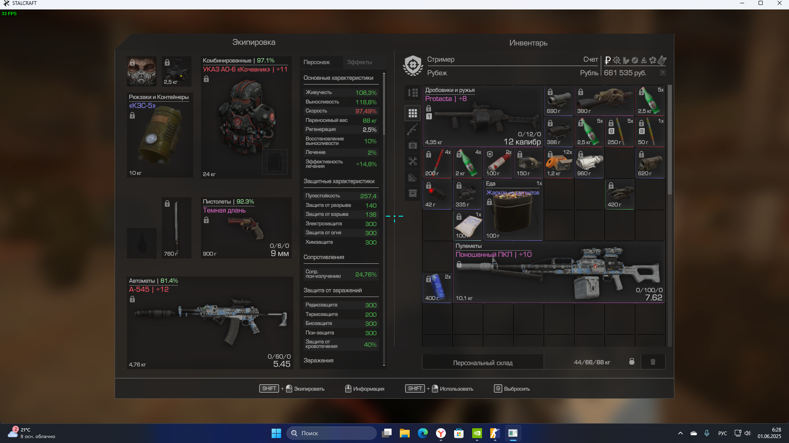Image resolution: width=789 pixels, height=443 pixels.
Task: Click the weight kettlebell icon near 44/66/88 кг
Action: point(632,362)
